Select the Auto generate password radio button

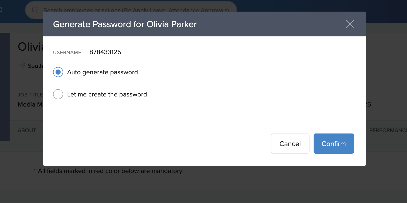coord(58,72)
